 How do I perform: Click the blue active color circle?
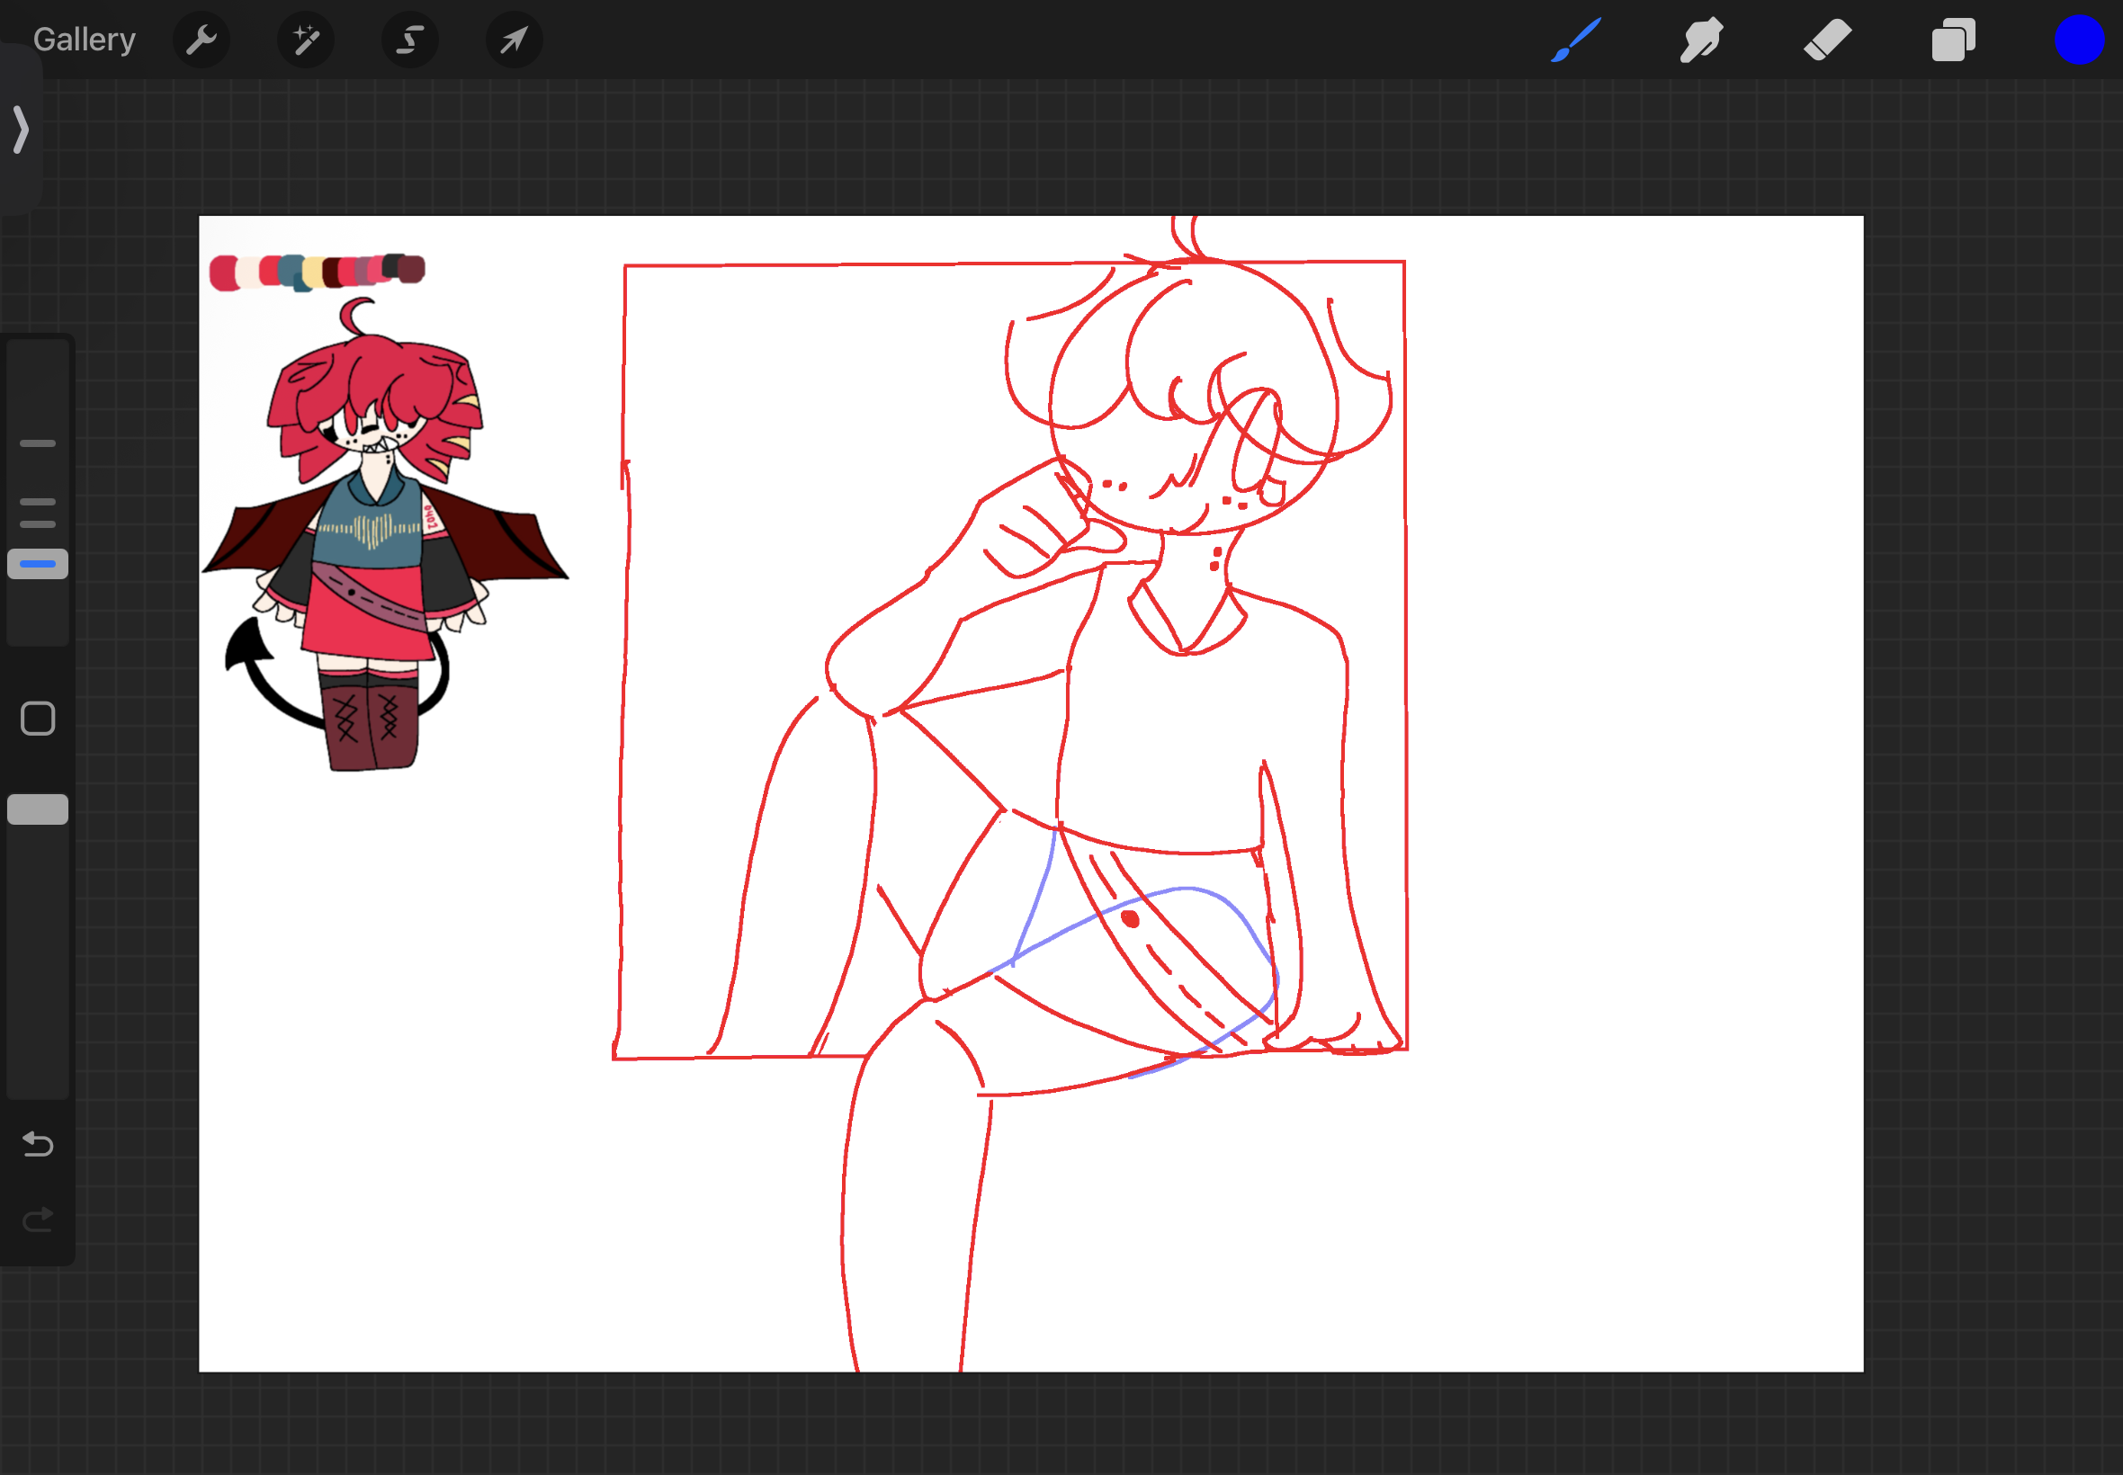[2079, 40]
